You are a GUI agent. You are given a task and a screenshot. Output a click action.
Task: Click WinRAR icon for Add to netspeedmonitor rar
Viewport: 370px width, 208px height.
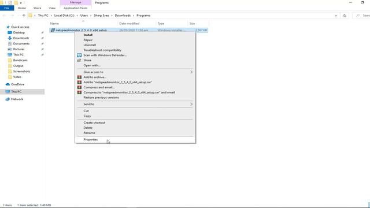coord(79,82)
